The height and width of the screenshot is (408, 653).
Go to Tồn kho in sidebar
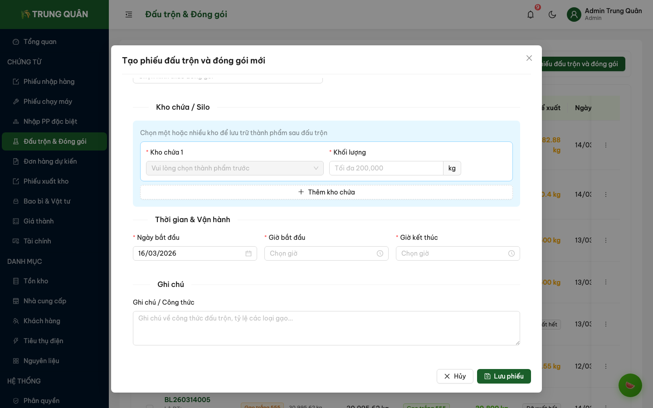tap(36, 281)
